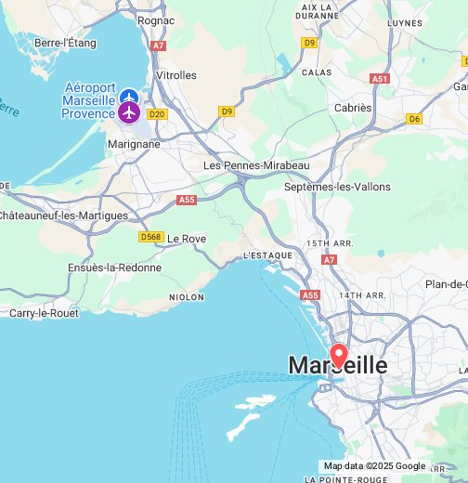Click the D20 road badge by Marignane

pos(157,114)
